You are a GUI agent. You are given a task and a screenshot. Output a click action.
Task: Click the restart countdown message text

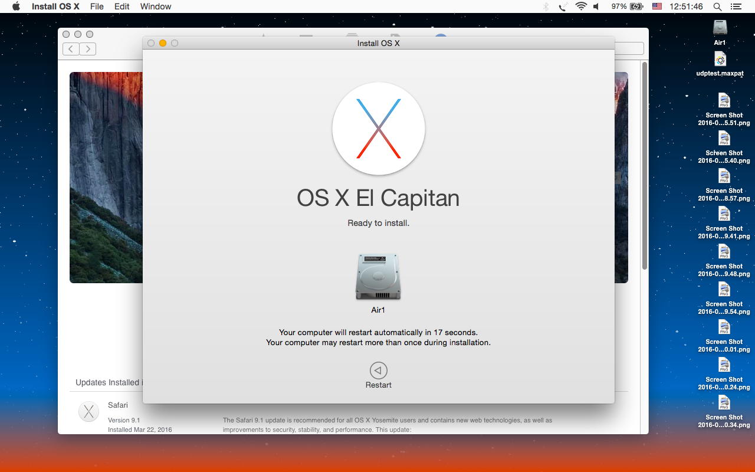coord(378,332)
